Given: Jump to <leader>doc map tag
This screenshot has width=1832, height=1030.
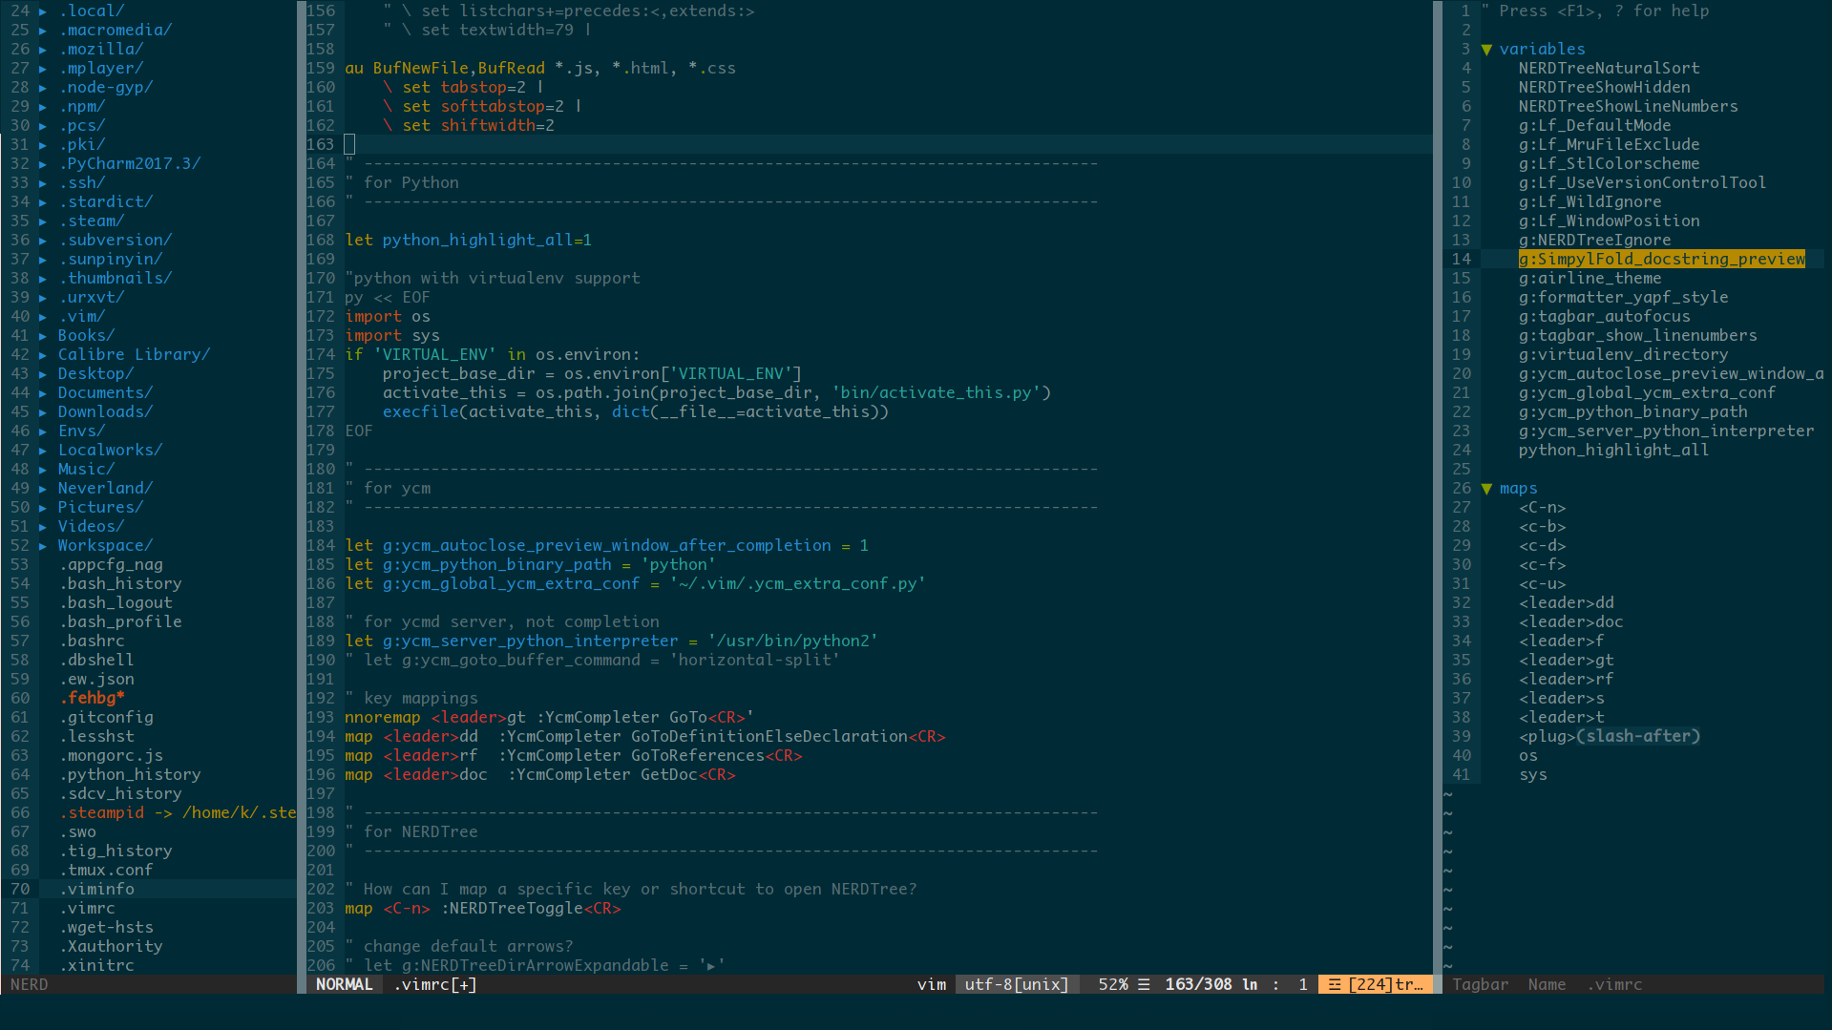Looking at the screenshot, I should point(1570,621).
